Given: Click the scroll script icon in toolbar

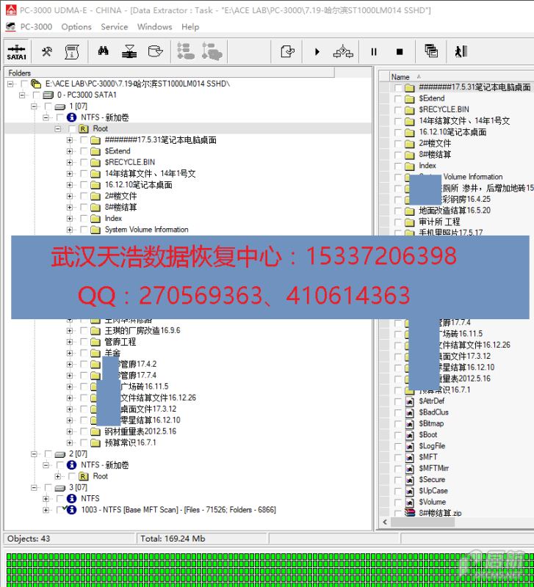Looking at the screenshot, I should (72, 52).
